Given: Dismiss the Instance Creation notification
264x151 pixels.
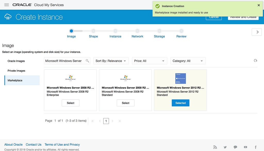Looking at the screenshot, I should (259, 5).
